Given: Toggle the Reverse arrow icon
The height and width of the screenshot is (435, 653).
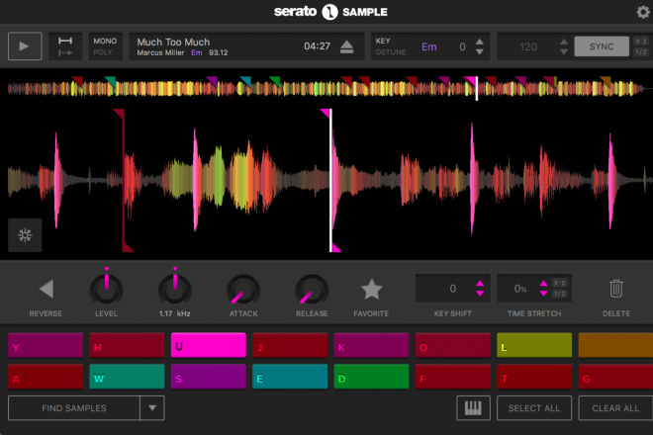Looking at the screenshot, I should pyautogui.click(x=47, y=289).
